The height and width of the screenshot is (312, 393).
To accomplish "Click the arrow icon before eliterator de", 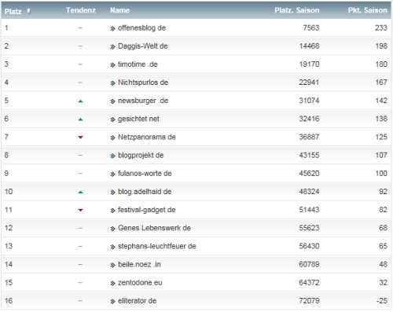I will click(112, 302).
